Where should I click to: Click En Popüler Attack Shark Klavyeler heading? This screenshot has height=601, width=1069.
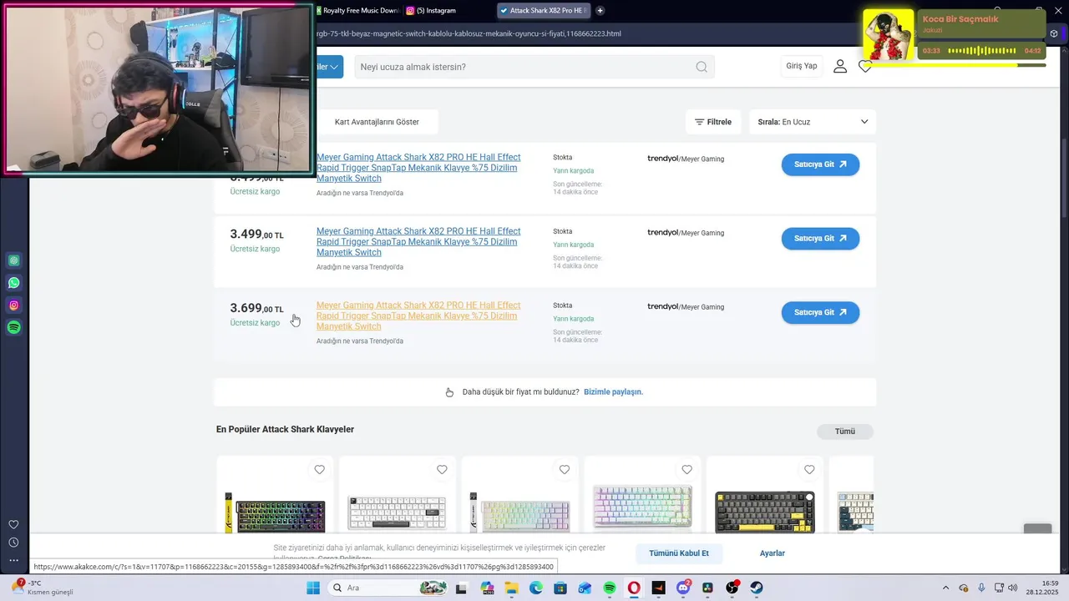pos(285,429)
